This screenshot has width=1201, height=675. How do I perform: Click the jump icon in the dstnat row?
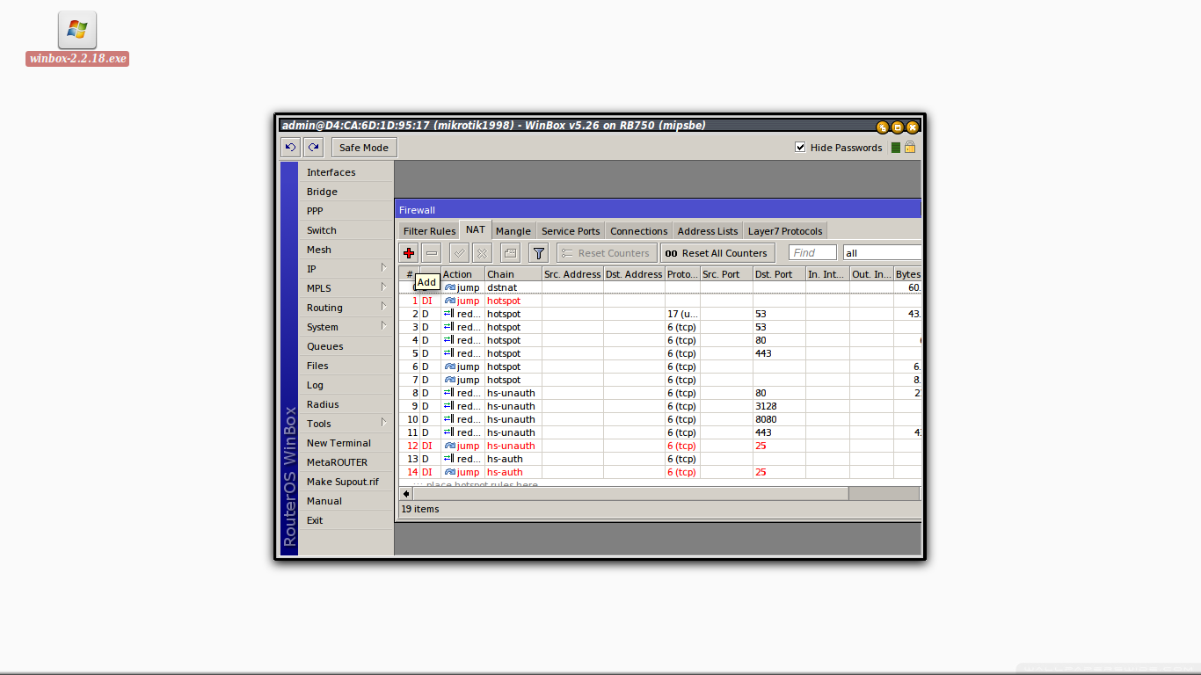point(450,287)
